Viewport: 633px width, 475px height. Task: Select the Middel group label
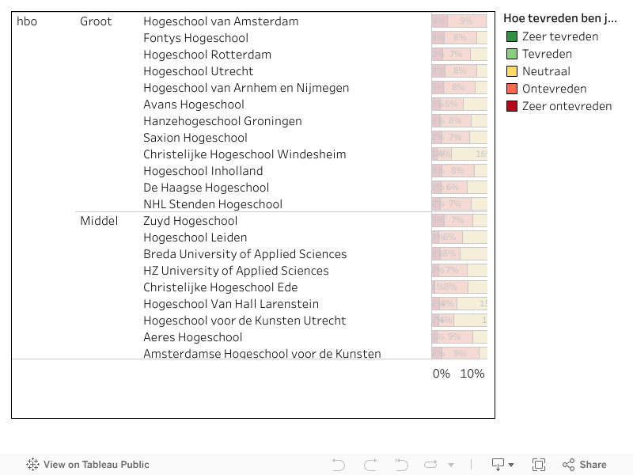[100, 221]
